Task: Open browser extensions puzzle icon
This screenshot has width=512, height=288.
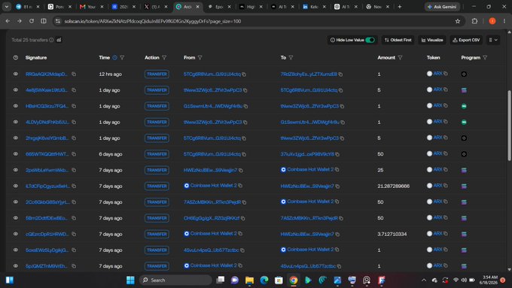Action: click(x=474, y=21)
